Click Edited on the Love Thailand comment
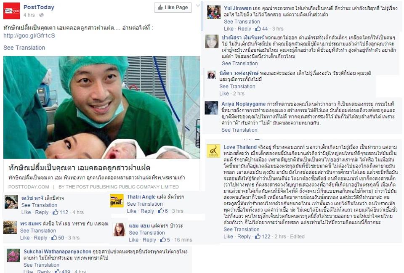The width and height of the screenshot is (404, 273). click(298, 236)
